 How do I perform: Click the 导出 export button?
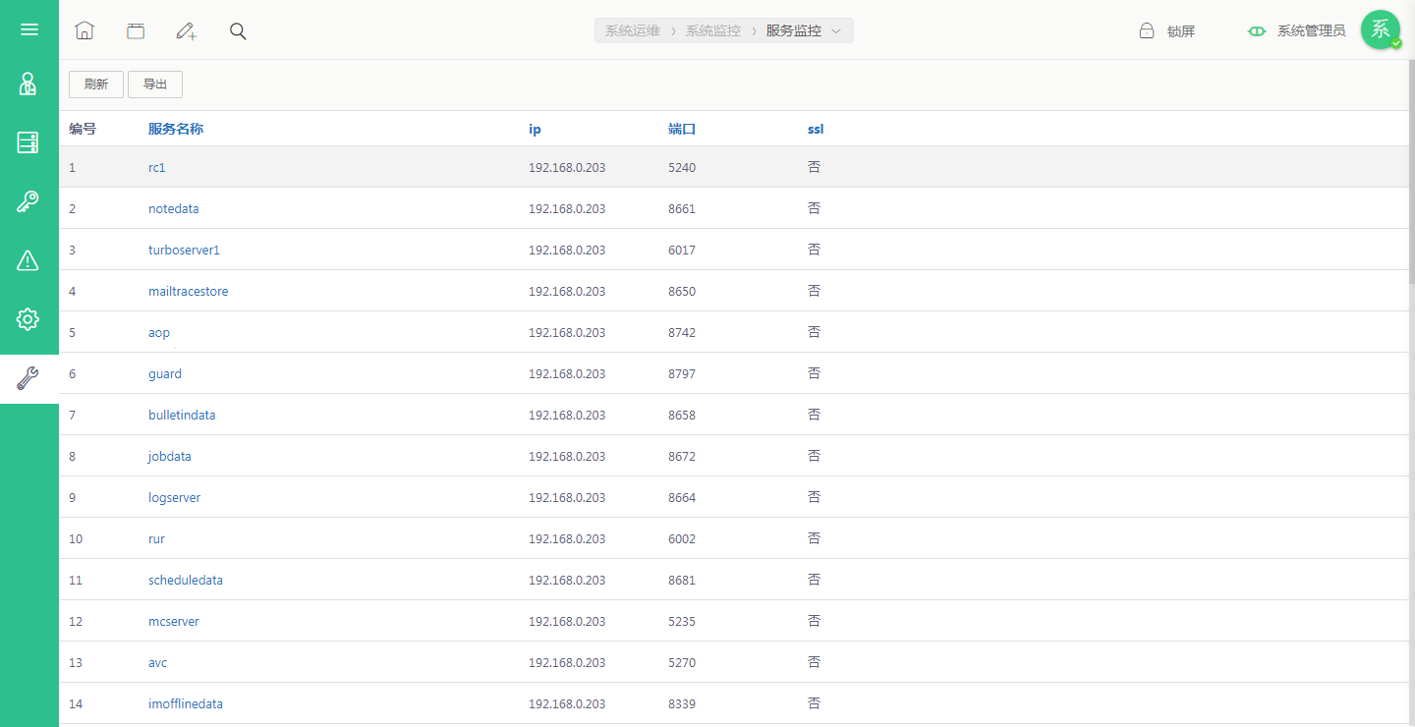coord(155,84)
